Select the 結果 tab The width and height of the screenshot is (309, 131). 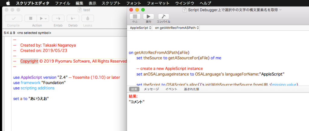[134, 89]
